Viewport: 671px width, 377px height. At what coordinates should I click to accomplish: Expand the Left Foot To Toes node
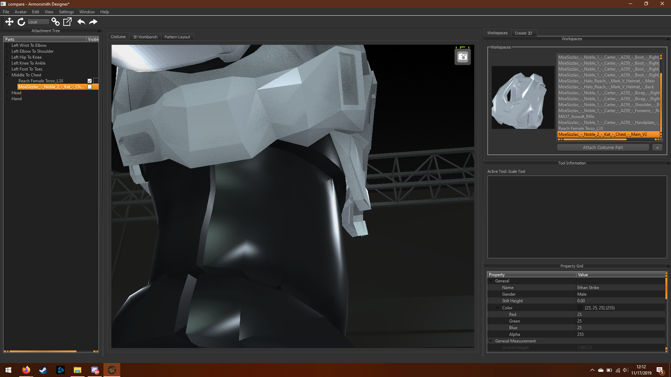pos(7,69)
